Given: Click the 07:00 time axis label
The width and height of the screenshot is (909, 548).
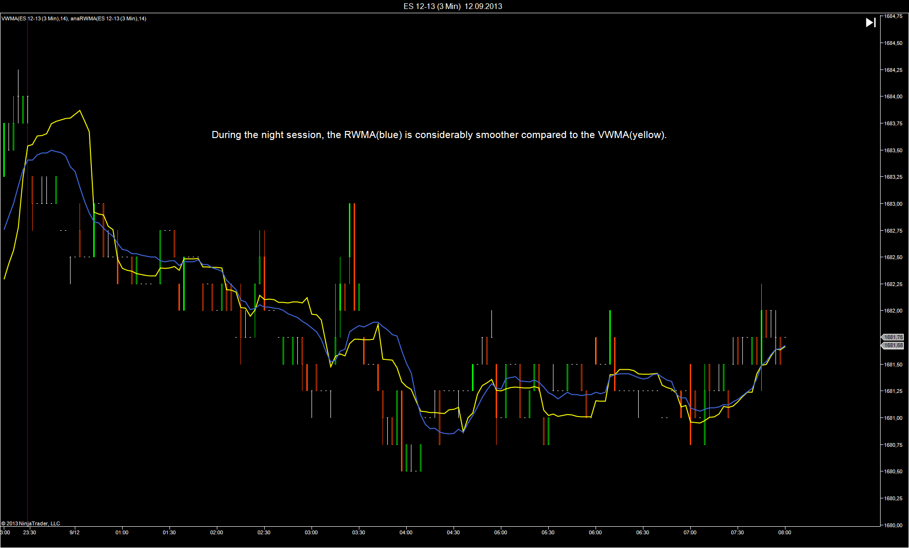Looking at the screenshot, I should point(690,532).
